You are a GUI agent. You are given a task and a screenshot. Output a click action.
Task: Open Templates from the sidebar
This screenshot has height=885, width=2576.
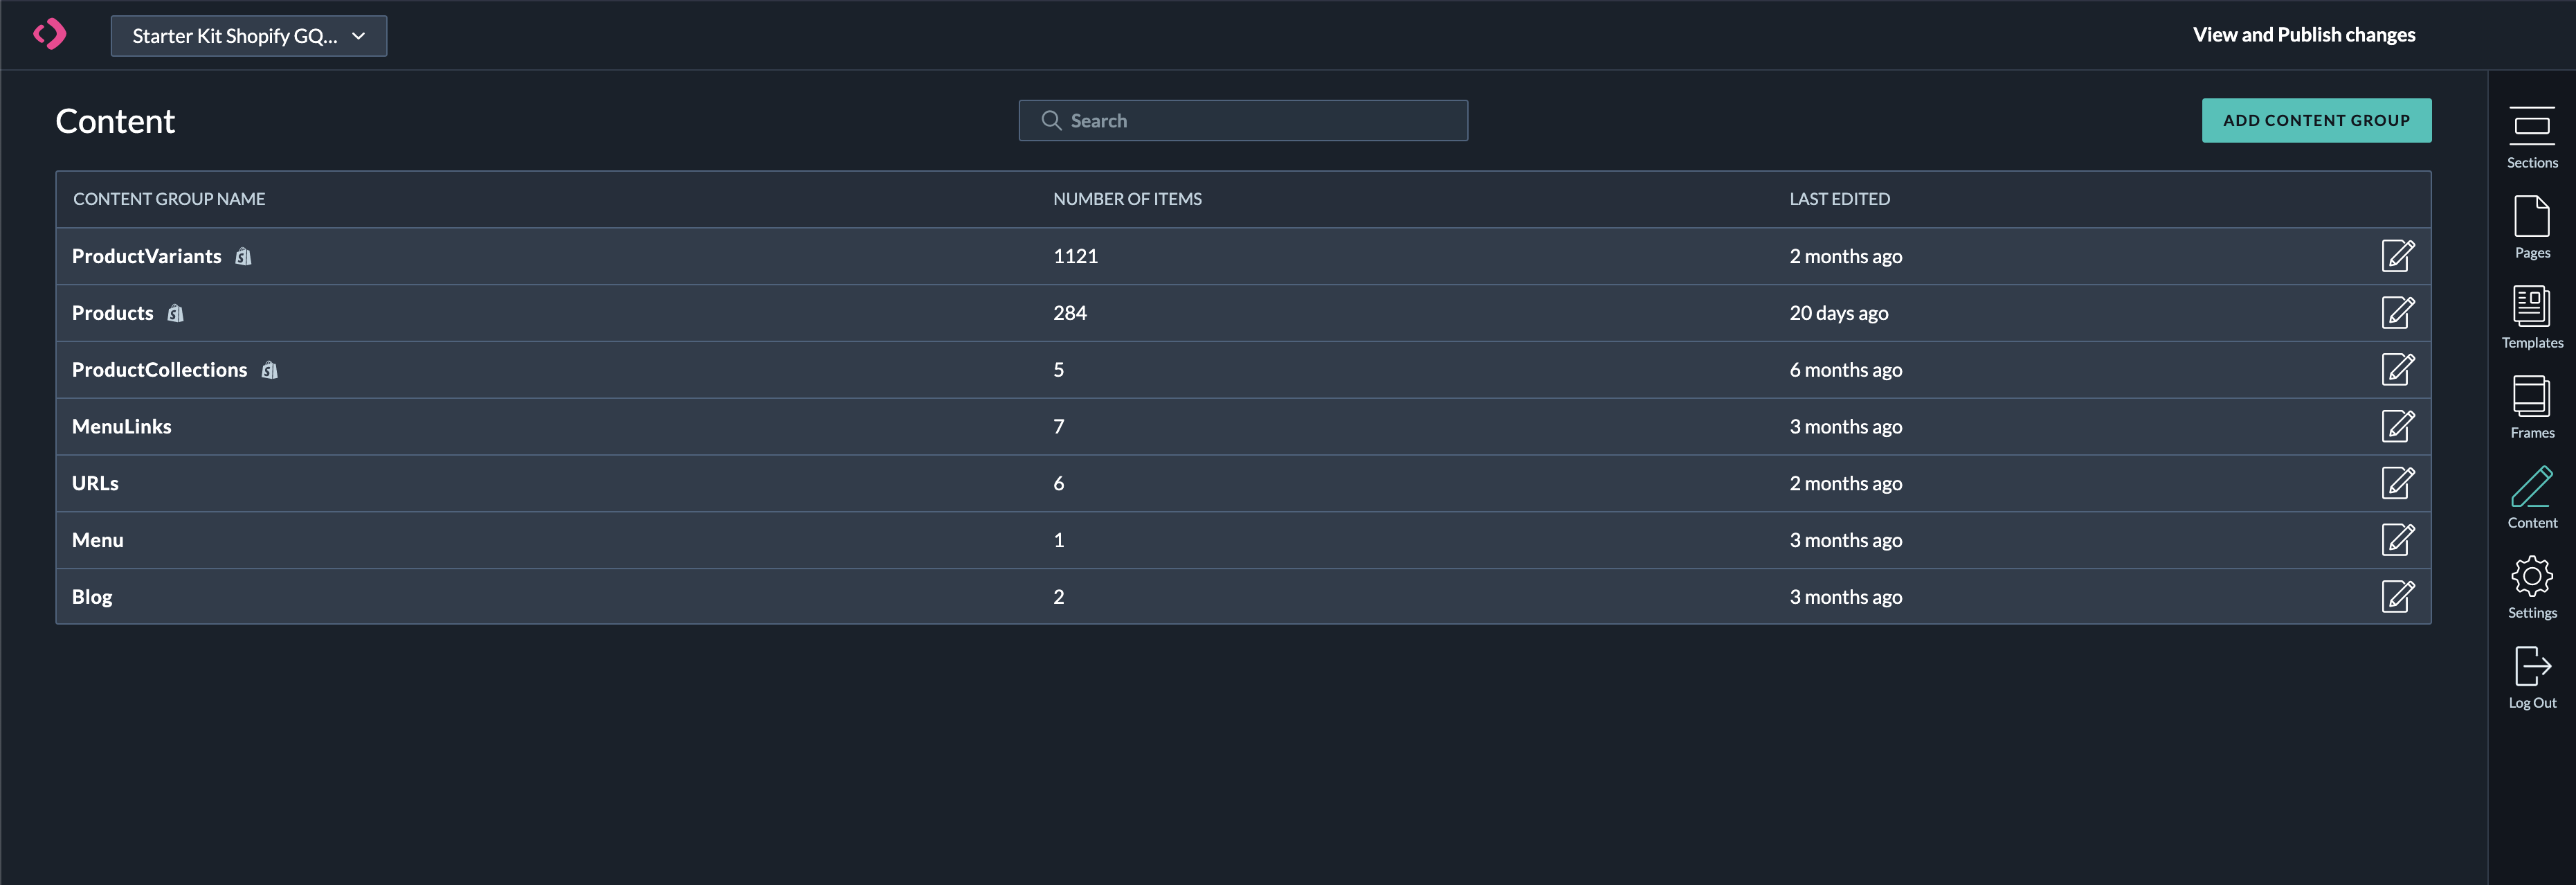(x=2531, y=316)
